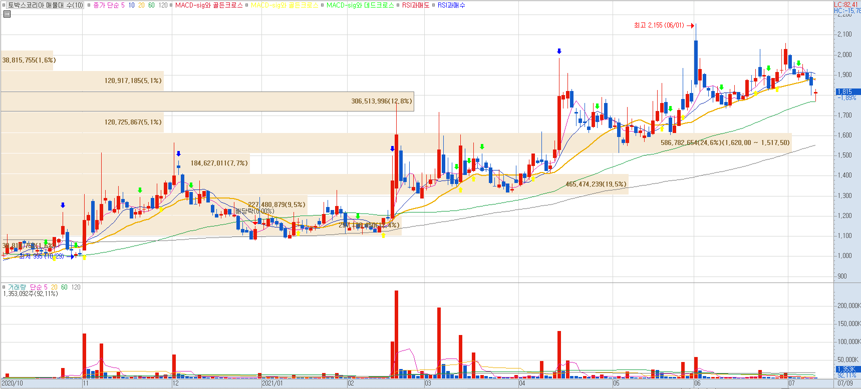Toggle marker before 토박스코리아 매물대 수(10)
861x389 pixels.
5,5
